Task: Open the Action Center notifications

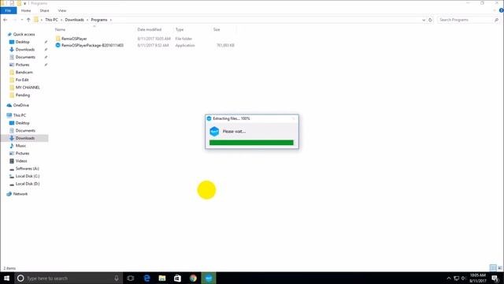Action: (495, 278)
